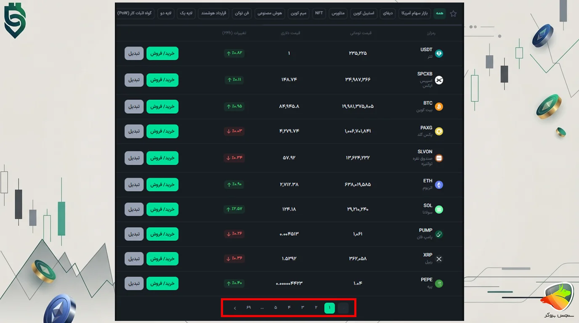This screenshot has width=579, height=323.
Task: Switch to the استیبل کوین tab
Action: pyautogui.click(x=364, y=13)
